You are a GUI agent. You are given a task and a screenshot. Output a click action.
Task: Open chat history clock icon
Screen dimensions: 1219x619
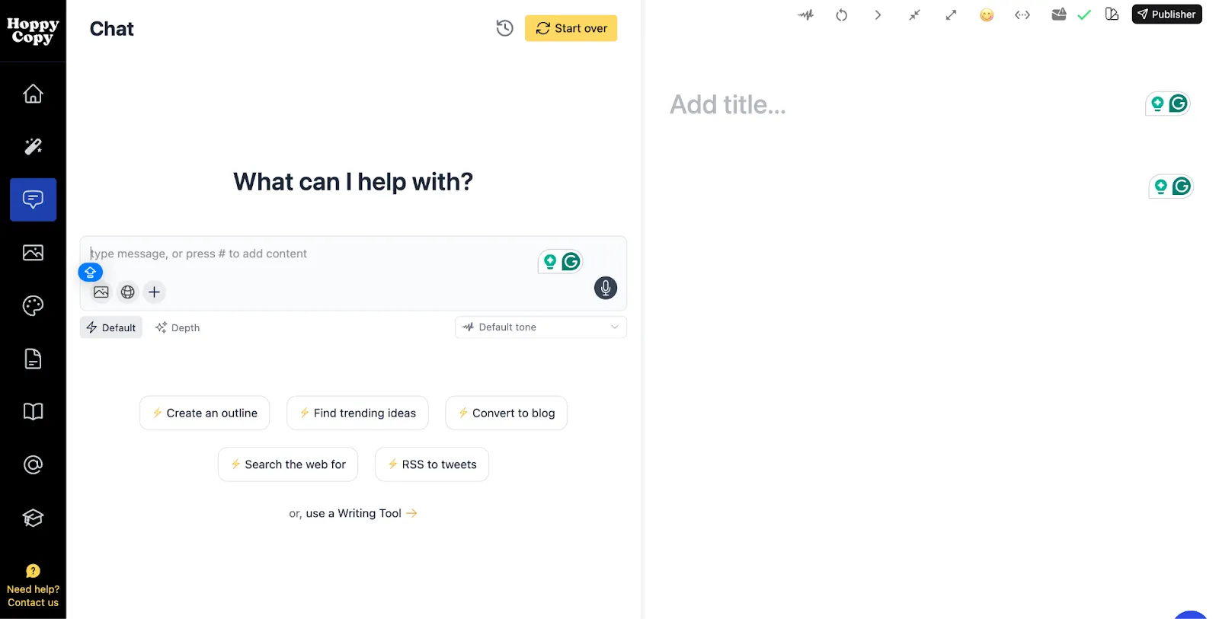pos(504,28)
